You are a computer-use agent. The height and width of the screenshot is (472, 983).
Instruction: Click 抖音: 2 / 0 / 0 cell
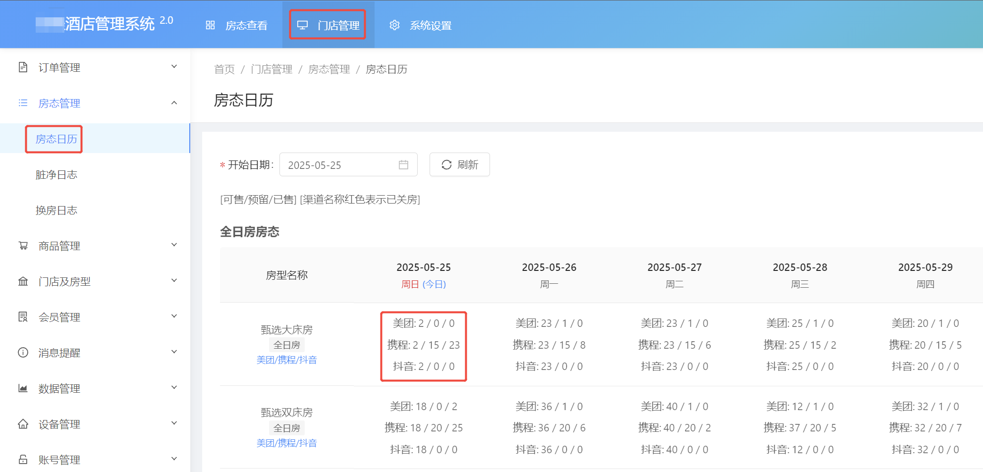click(424, 367)
